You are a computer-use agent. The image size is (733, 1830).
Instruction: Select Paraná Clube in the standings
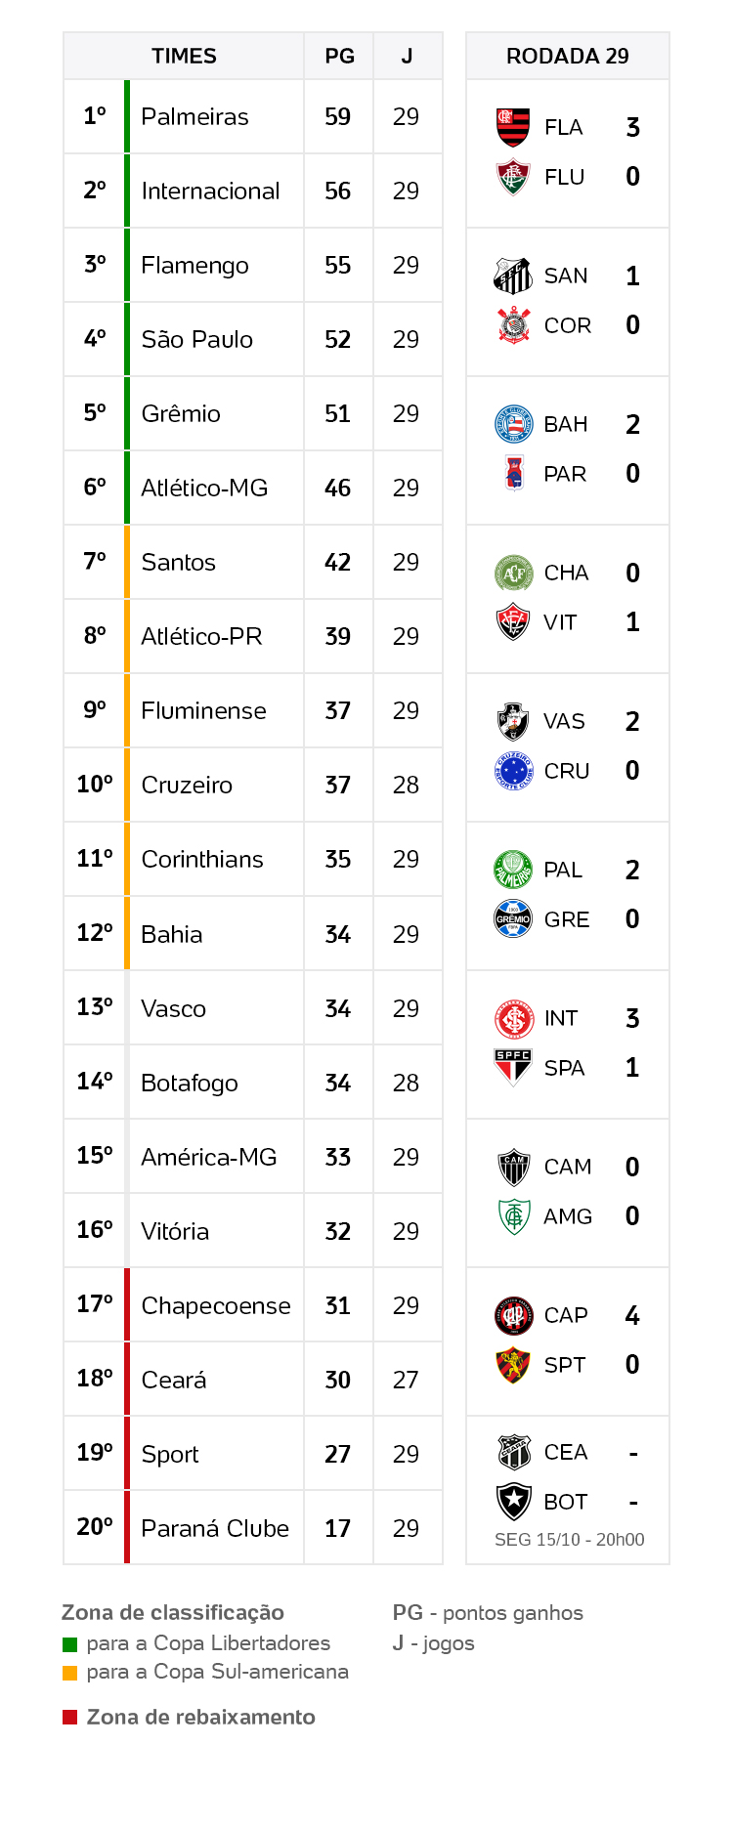(x=215, y=1528)
